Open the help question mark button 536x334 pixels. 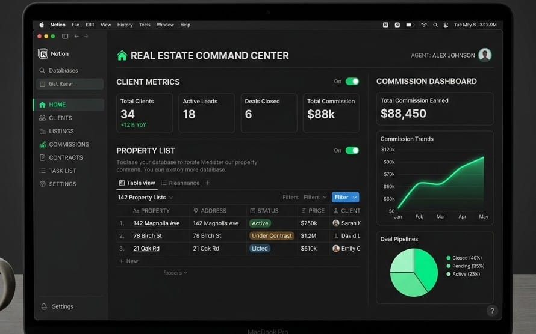[x=492, y=311]
